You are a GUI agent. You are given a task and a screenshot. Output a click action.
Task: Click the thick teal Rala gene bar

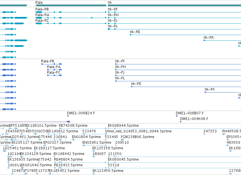[x=71, y=5]
